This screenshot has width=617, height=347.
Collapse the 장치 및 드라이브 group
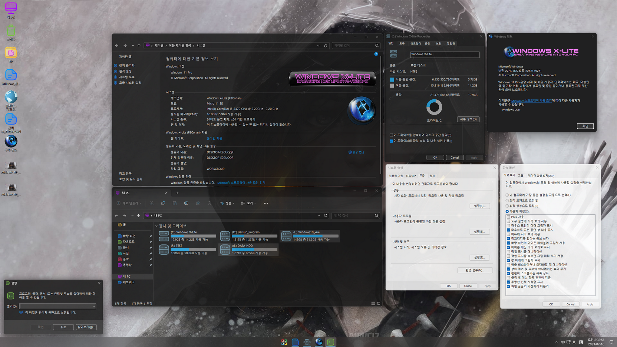click(156, 226)
